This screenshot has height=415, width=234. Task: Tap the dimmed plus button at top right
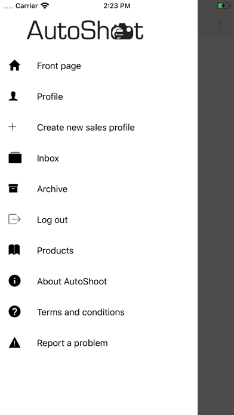tap(219, 23)
